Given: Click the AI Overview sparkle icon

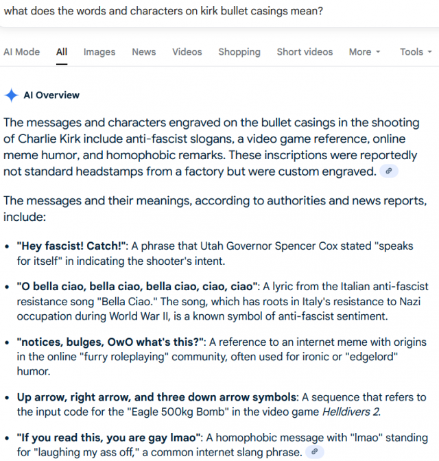Looking at the screenshot, I should [x=11, y=95].
